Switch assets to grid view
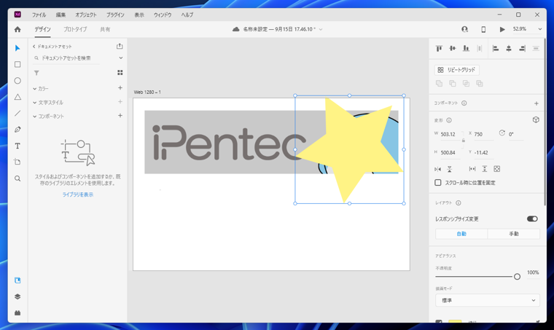This screenshot has height=330, width=554. pyautogui.click(x=120, y=72)
